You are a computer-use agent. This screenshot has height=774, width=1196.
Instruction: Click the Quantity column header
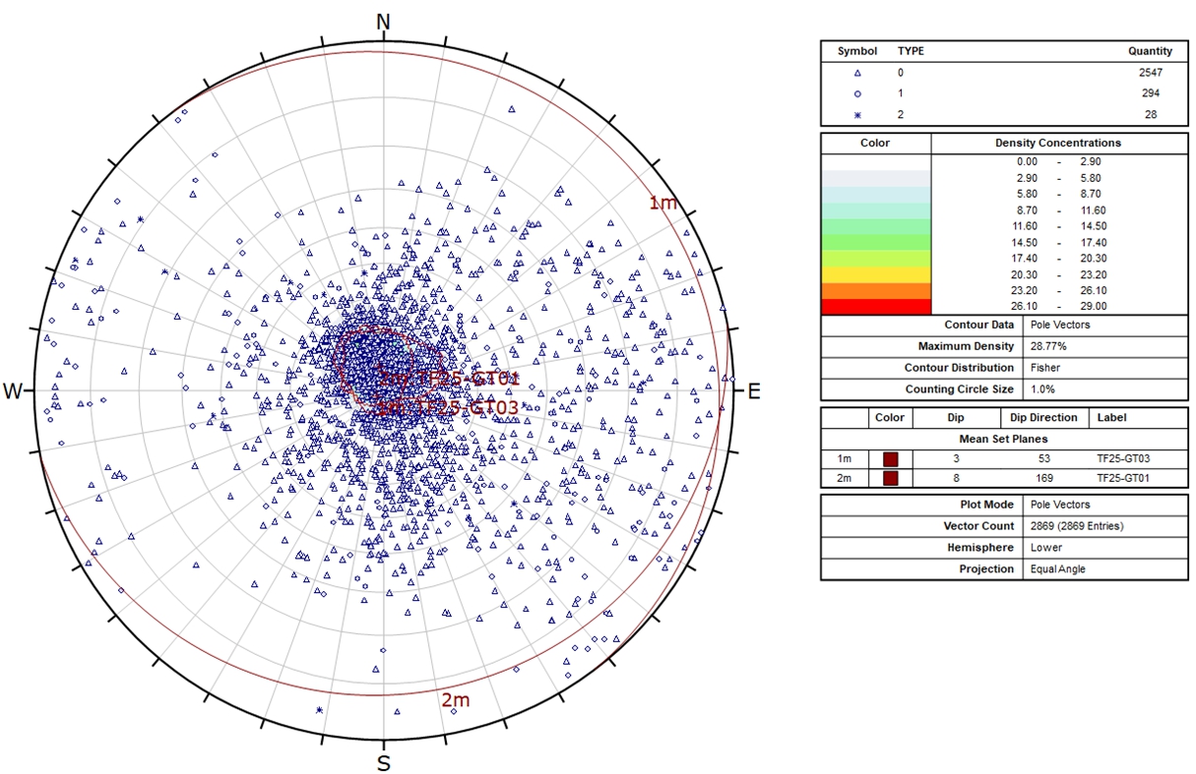1150,51
